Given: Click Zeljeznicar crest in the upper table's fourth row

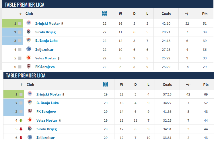Looking at the screenshot, I should point(29,49).
